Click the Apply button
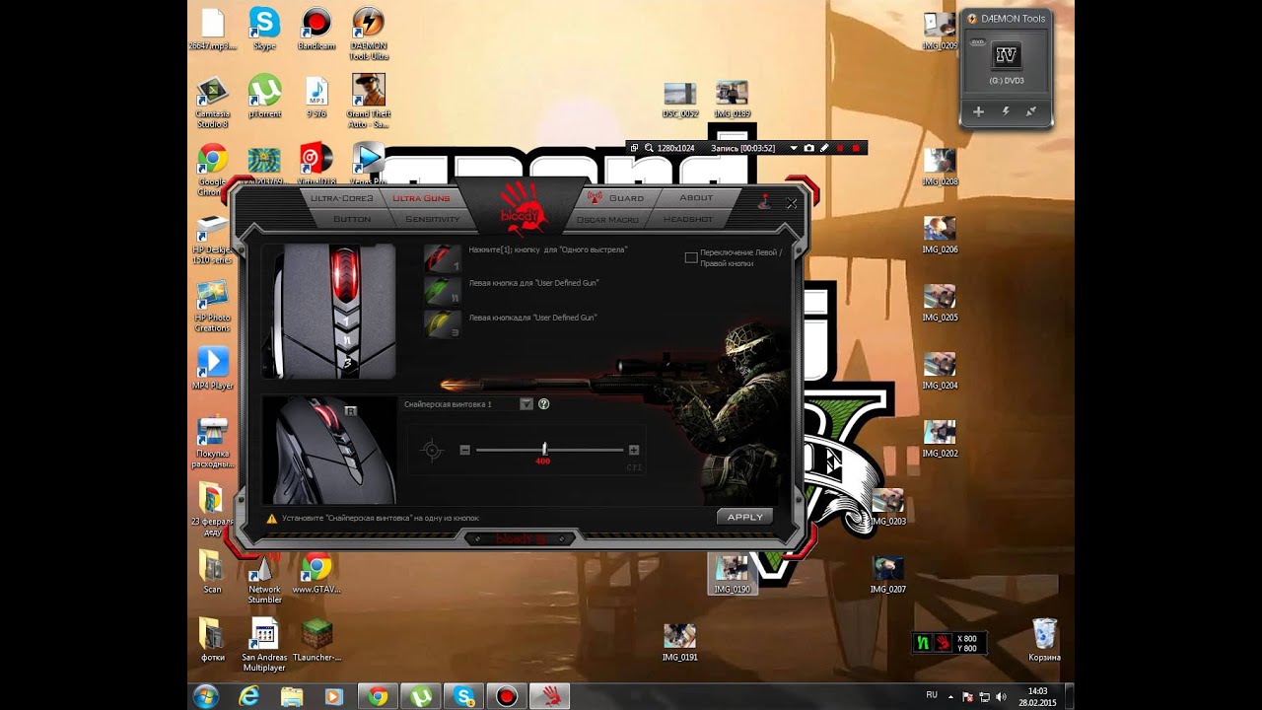Image resolution: width=1262 pixels, height=710 pixels. tap(744, 517)
